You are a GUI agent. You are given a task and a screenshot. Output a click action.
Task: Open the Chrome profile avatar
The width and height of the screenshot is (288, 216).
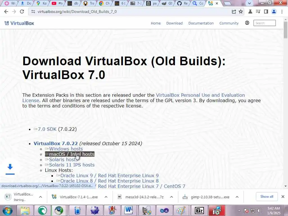coord(274,12)
